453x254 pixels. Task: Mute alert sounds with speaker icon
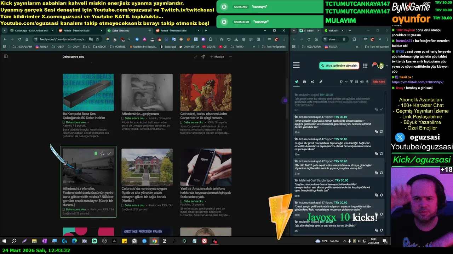point(361,82)
